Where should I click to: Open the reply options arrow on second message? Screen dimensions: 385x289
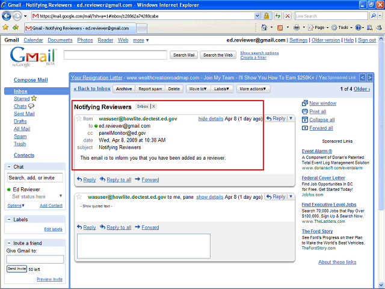tap(291, 197)
